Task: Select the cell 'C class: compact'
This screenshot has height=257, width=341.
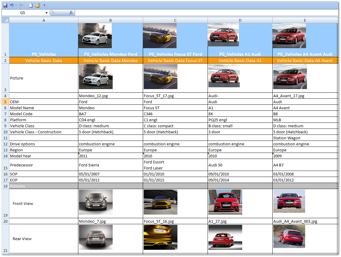Action: point(175,126)
